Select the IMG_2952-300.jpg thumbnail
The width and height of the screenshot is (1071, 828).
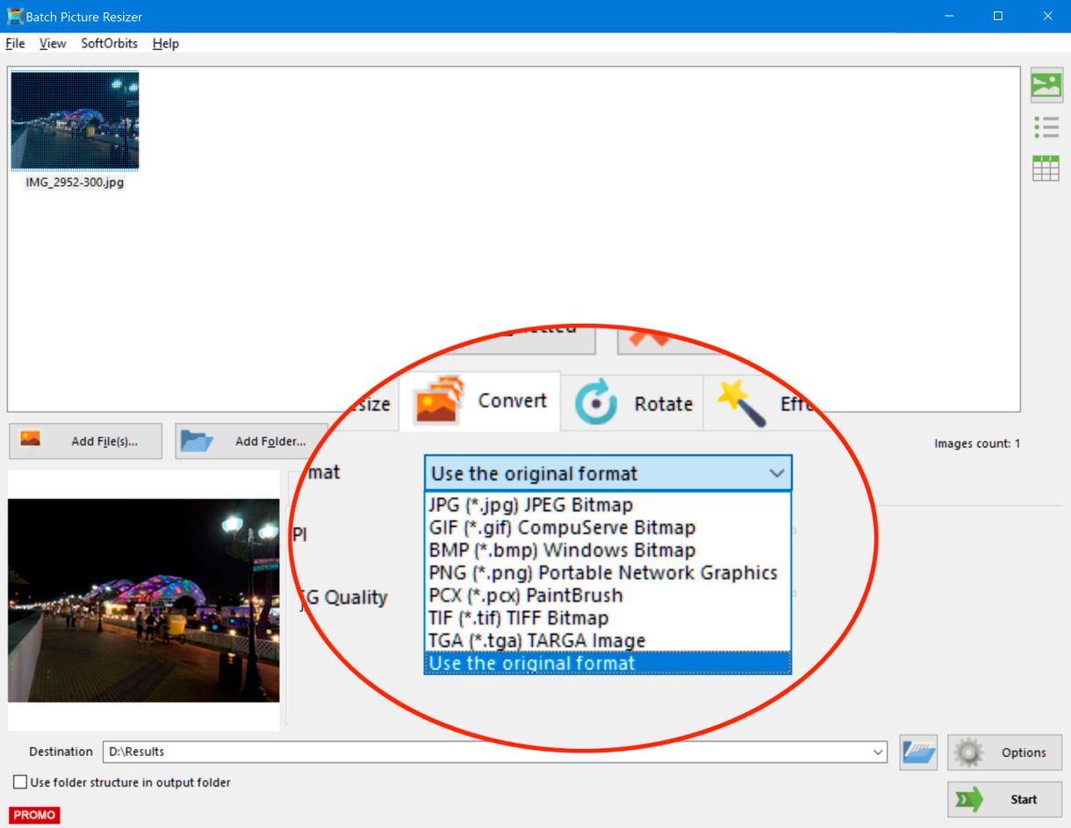[x=75, y=120]
